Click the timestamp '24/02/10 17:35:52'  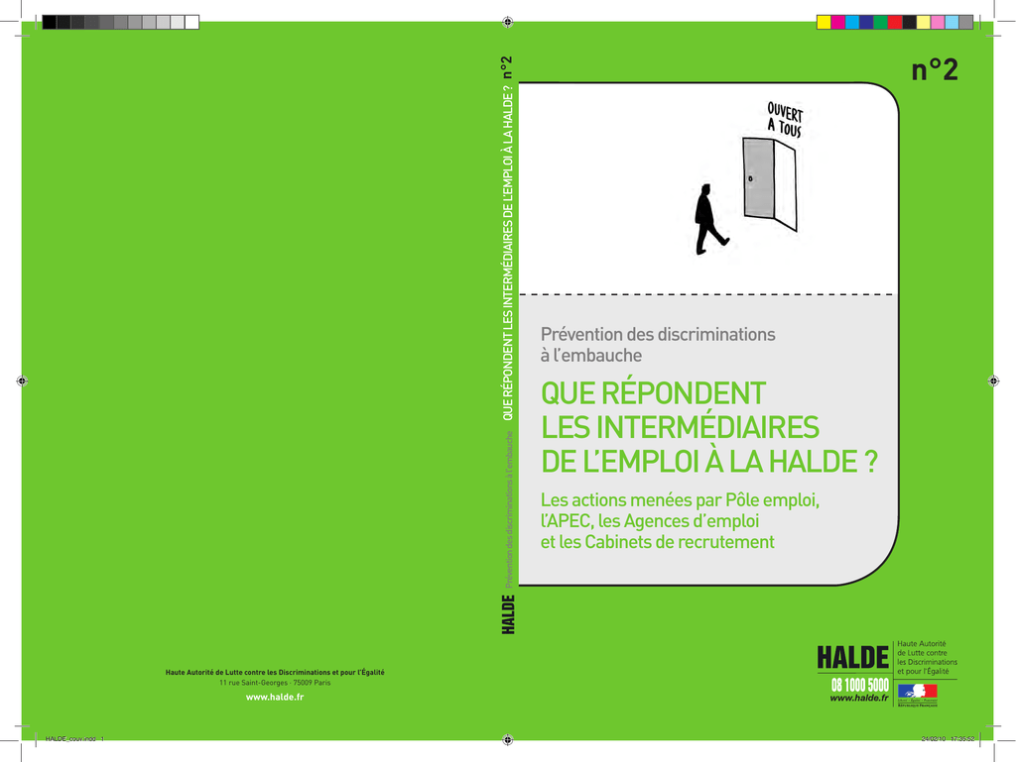(x=948, y=738)
